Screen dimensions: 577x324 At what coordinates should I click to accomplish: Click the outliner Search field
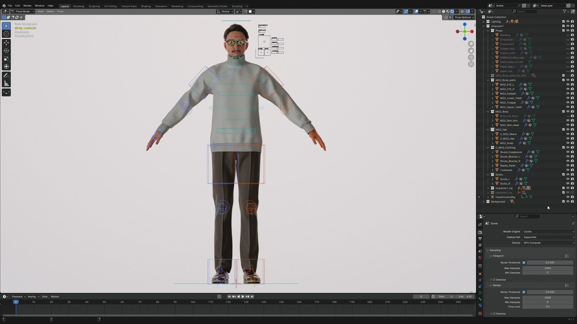pos(524,11)
